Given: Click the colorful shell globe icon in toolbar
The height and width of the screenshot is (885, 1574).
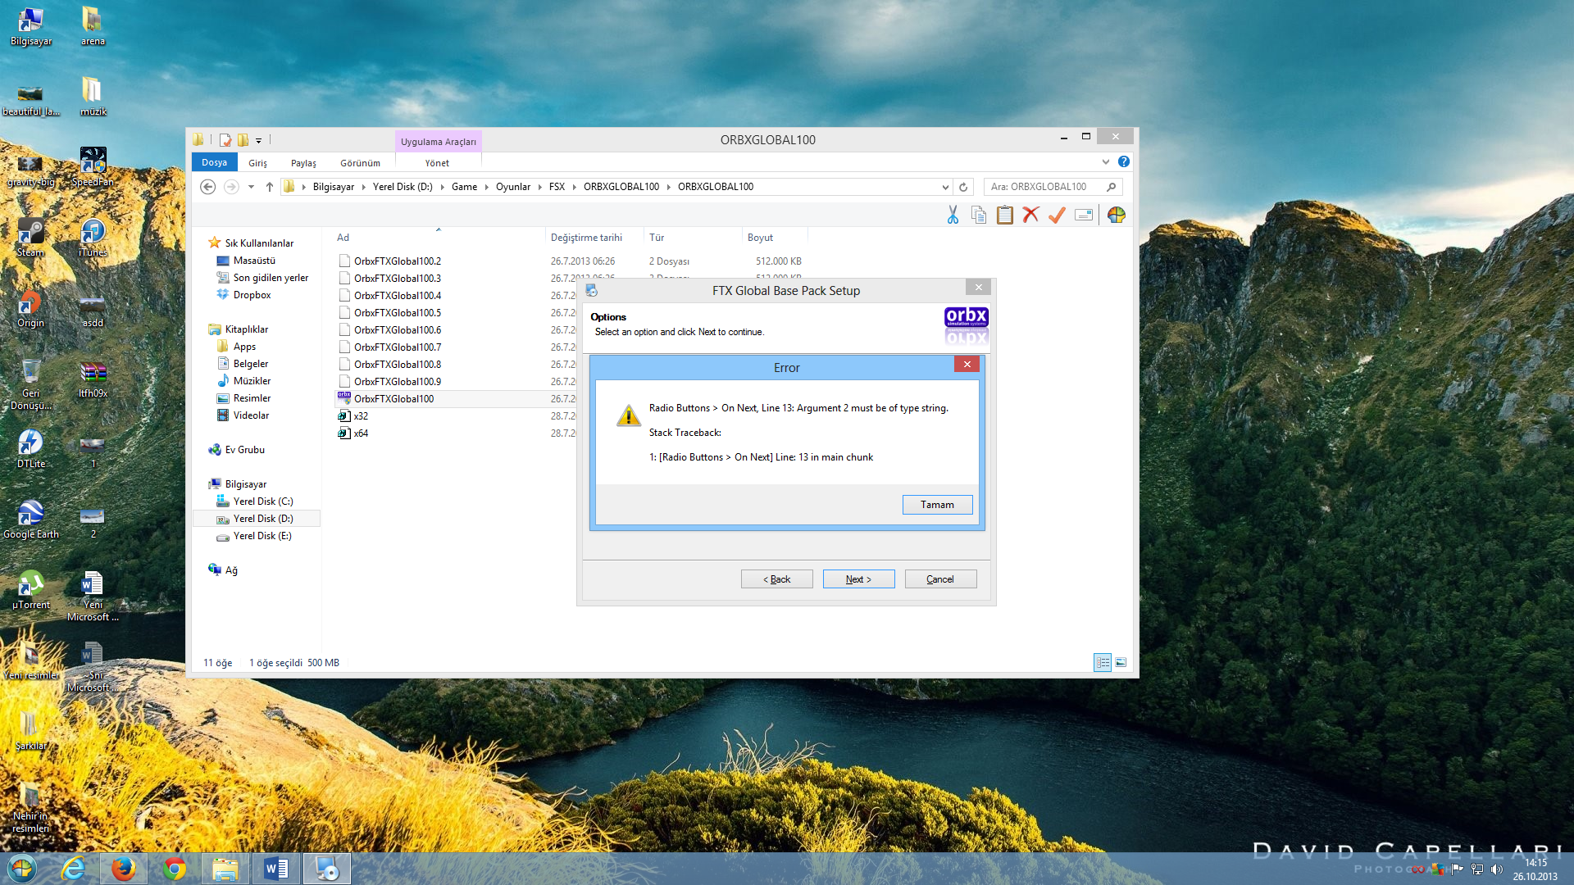Looking at the screenshot, I should click(1116, 215).
